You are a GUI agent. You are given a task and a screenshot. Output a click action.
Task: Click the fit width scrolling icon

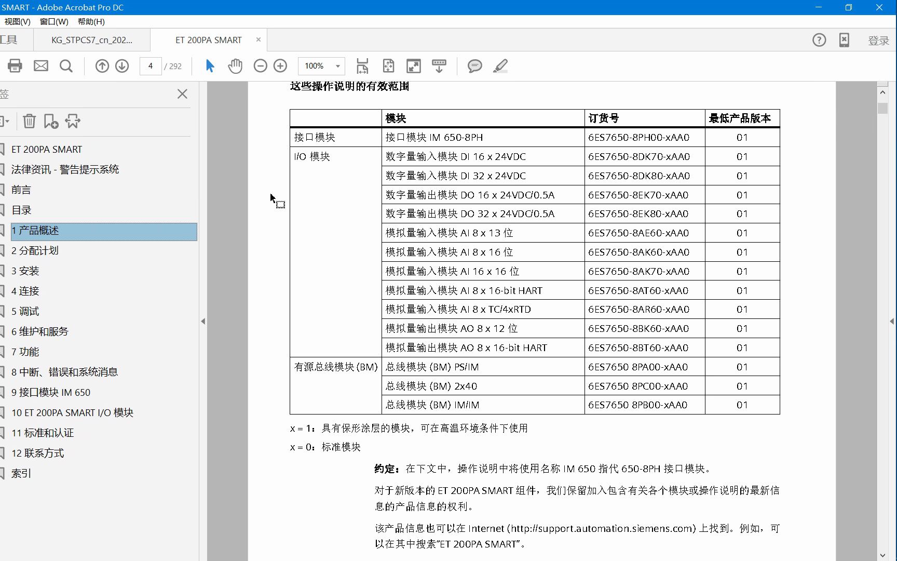(362, 66)
